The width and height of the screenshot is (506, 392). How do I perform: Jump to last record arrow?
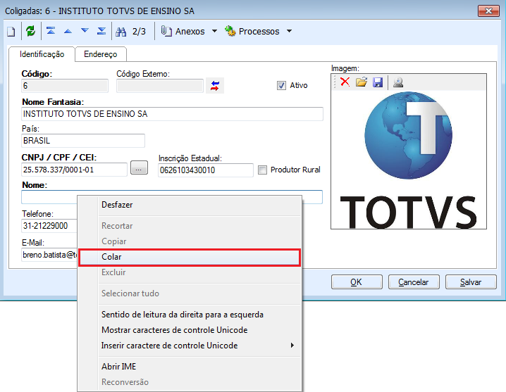pos(101,31)
